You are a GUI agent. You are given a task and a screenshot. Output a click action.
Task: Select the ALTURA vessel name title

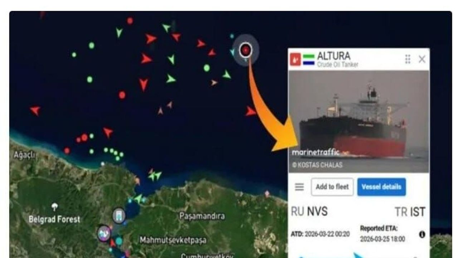point(333,56)
